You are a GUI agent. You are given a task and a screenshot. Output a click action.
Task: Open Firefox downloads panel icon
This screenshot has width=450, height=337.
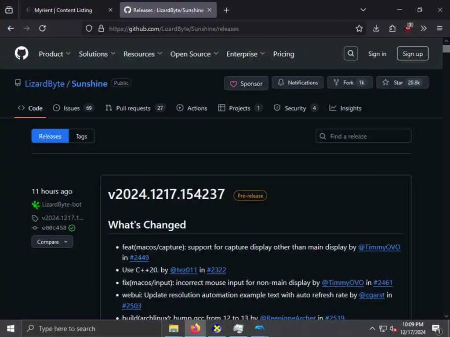376,29
